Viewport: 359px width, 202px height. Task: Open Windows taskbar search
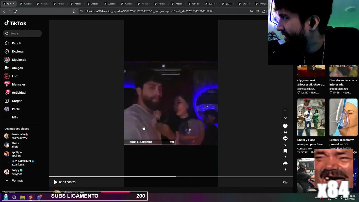(14, 198)
